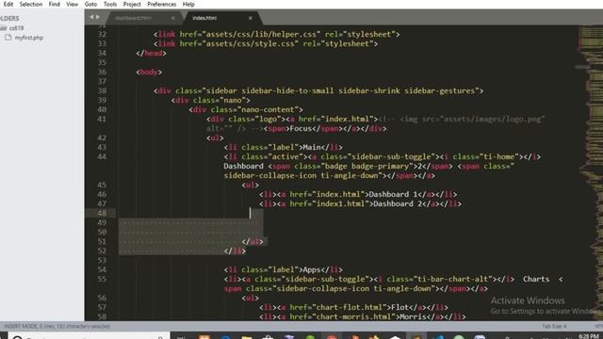The height and width of the screenshot is (339, 603).
Task: Click line number 48 in gutter
Action: pyautogui.click(x=102, y=214)
